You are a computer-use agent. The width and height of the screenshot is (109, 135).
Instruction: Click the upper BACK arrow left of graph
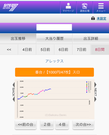coord(14,84)
